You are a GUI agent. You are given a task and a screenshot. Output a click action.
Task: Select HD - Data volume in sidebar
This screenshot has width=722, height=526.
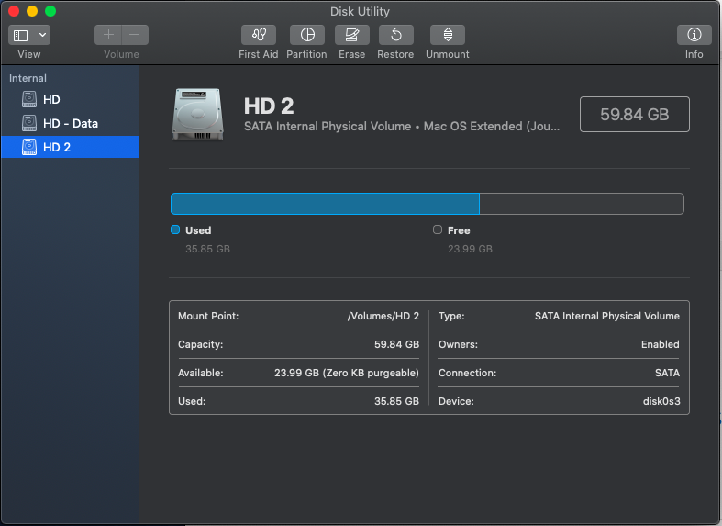click(70, 123)
